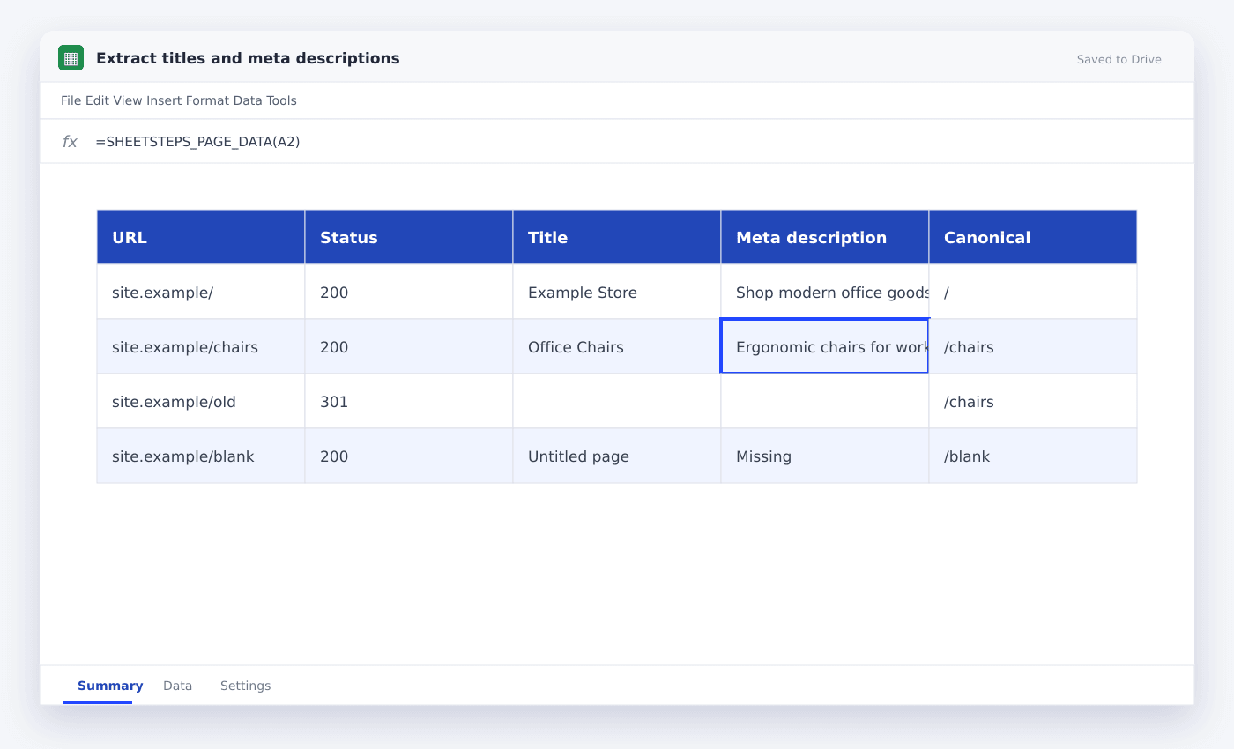Viewport: 1234px width, 749px height.
Task: Select the 301 status cell
Action: [409, 401]
